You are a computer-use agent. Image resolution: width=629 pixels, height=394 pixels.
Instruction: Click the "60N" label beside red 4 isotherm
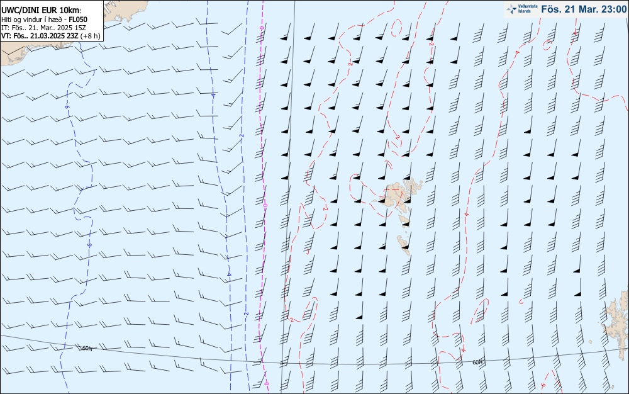pyautogui.click(x=477, y=363)
